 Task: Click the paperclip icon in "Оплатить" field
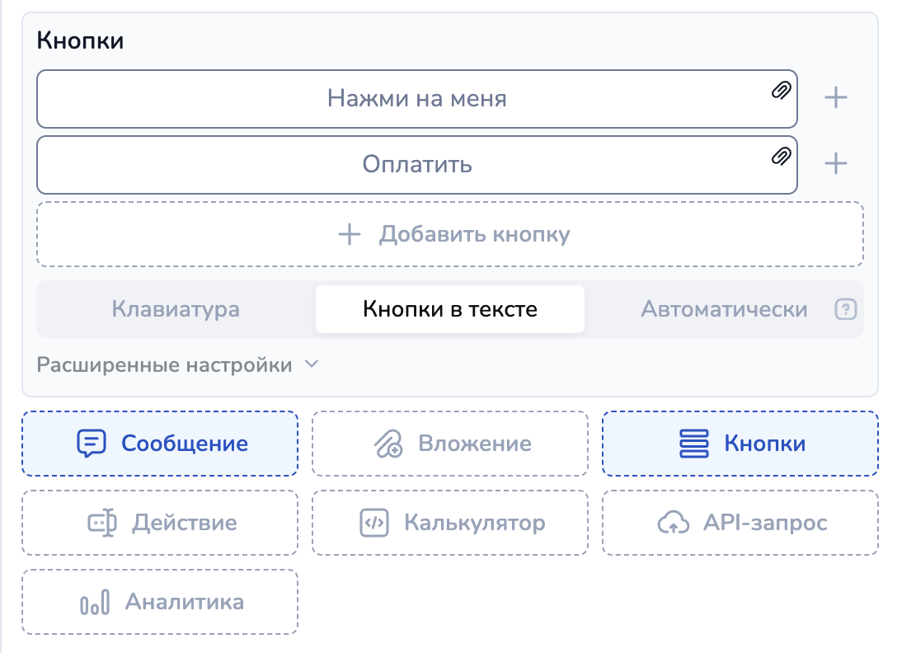point(781,155)
